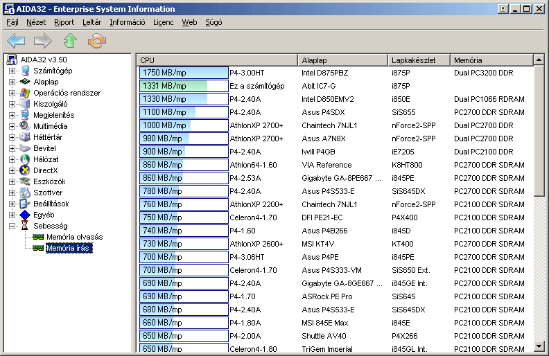Click the Számítógép computer icon
The height and width of the screenshot is (356, 549).
pyautogui.click(x=25, y=71)
